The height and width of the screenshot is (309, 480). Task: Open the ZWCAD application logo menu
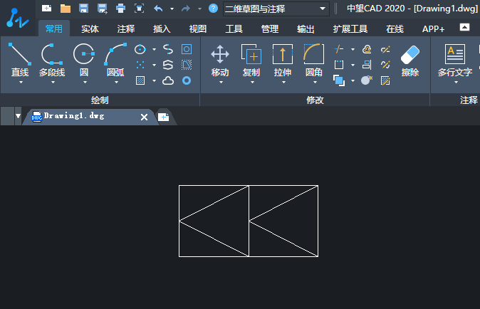pos(18,18)
